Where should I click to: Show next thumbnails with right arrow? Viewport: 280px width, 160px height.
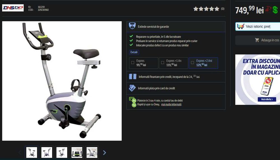point(104,152)
